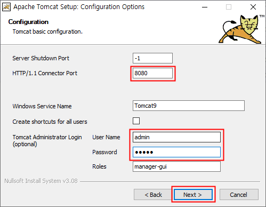Click the Password input field
The width and height of the screenshot is (266, 207).
pos(176,152)
